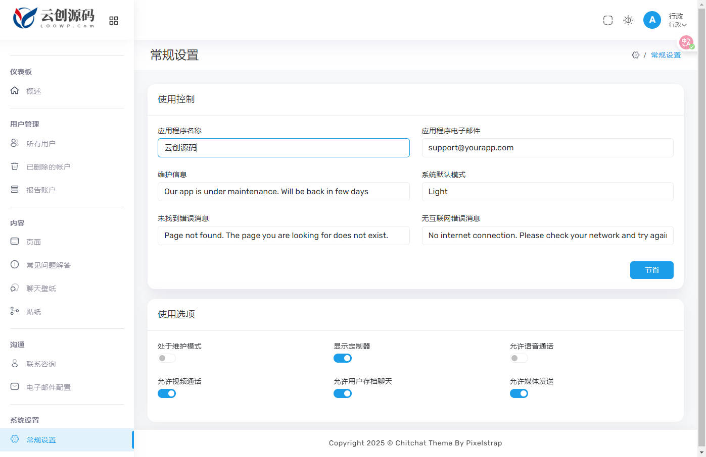The height and width of the screenshot is (457, 706).
Task: Click the 用户管理 section label
Action: coord(24,124)
